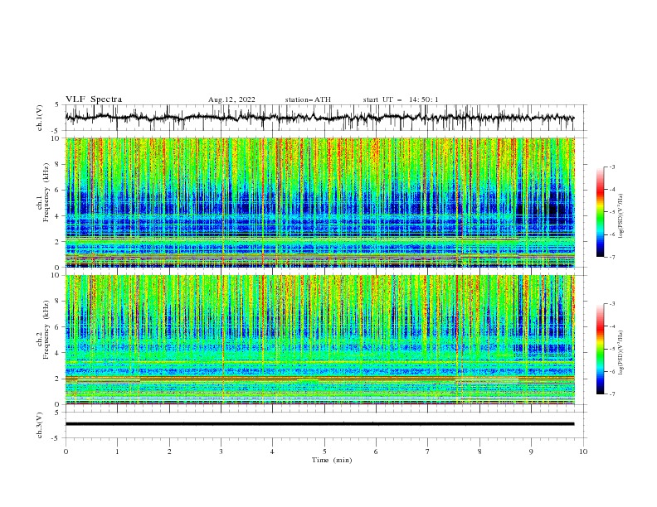Viewport: 657px width, 507px height.
Task: Click the "Time (min)" axis title
Action: [332, 460]
